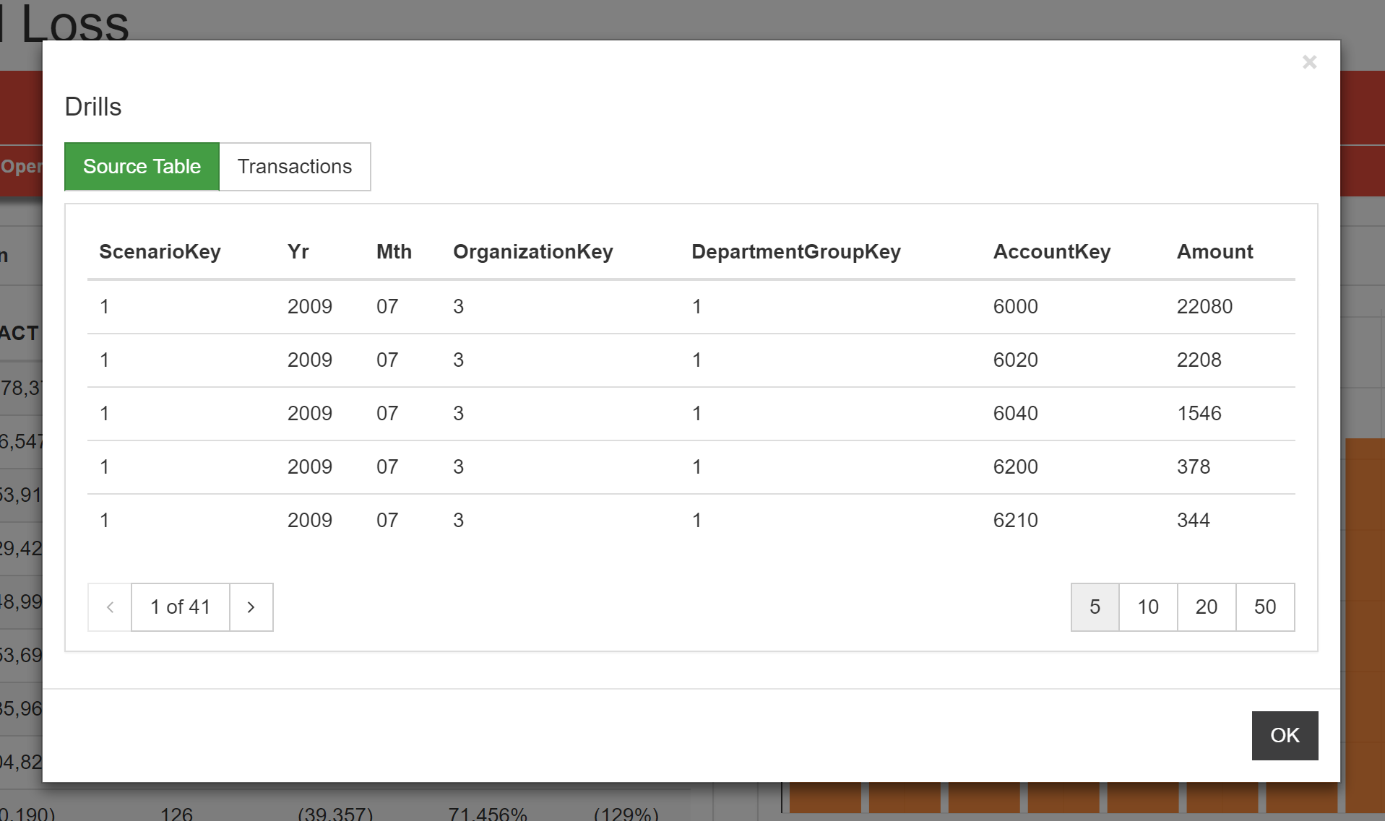Click the Amount 344 cell
The image size is (1385, 821).
[x=1193, y=521]
